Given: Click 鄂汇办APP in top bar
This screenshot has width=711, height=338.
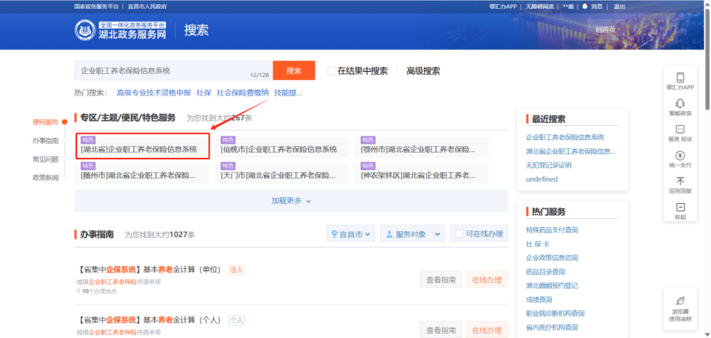Looking at the screenshot, I should point(503,7).
